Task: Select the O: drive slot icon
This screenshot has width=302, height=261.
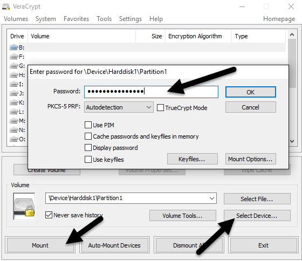Action: click(x=13, y=139)
